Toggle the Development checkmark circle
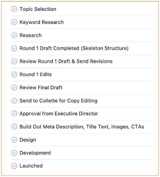160x177 pixels. coord(14,153)
